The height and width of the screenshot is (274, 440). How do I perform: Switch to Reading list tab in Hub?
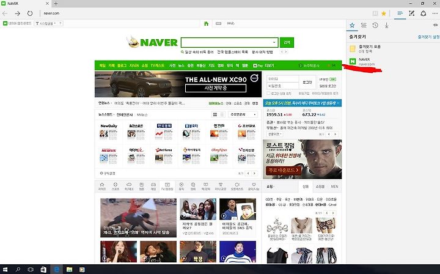point(364,25)
